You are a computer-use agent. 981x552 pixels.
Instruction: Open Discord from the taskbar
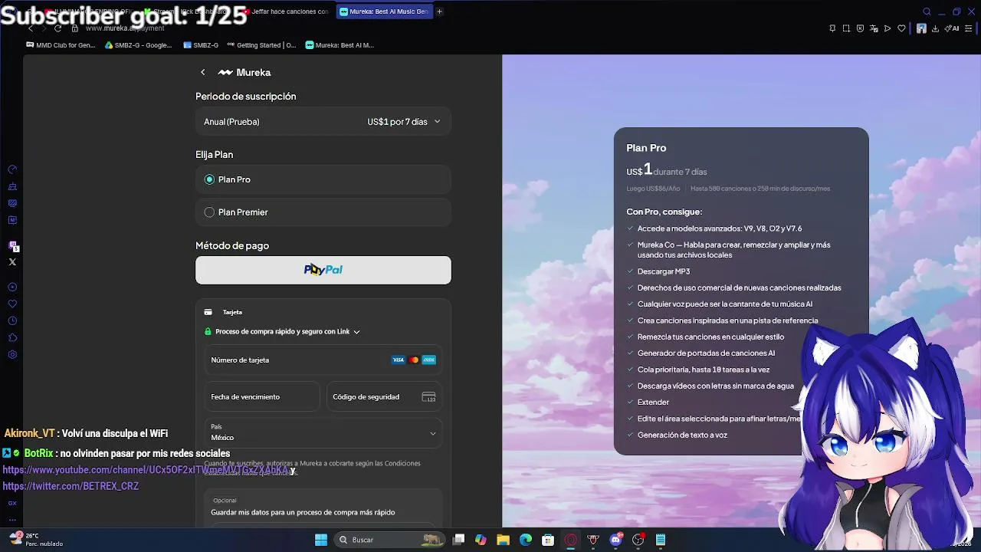tap(615, 540)
